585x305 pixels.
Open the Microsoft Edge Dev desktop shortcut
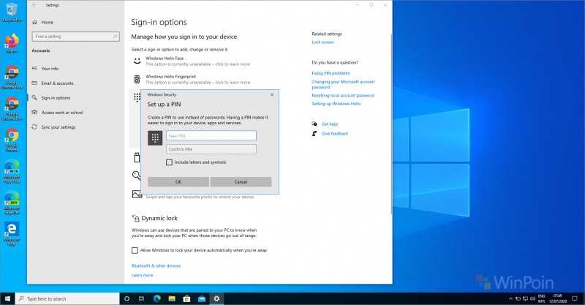[12, 203]
